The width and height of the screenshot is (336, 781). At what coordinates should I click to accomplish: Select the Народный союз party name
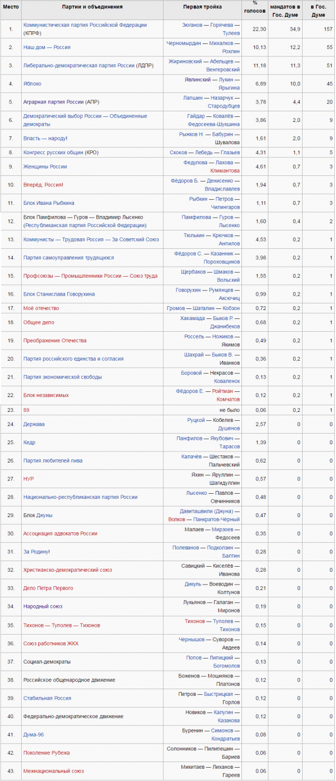(x=43, y=606)
